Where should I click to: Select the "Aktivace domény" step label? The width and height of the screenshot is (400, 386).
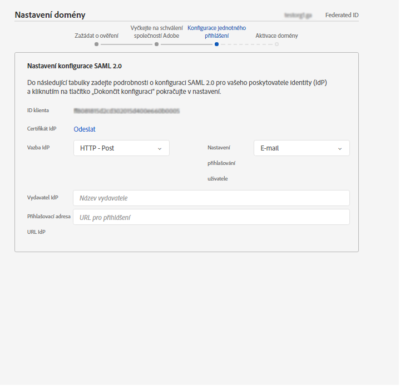(276, 36)
